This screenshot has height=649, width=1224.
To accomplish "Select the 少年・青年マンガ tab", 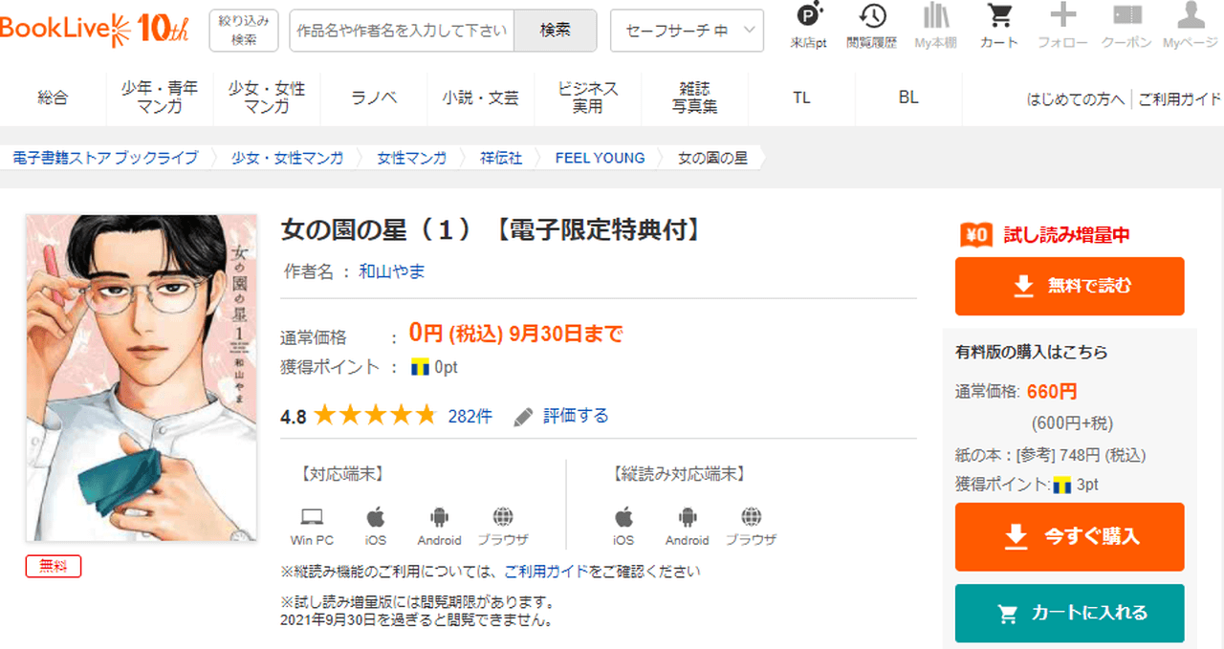I will pyautogui.click(x=160, y=97).
